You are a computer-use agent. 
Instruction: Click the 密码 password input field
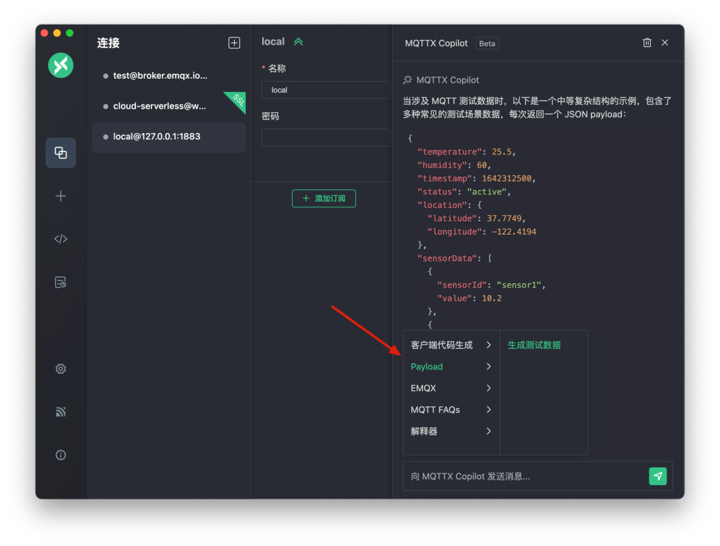point(325,138)
